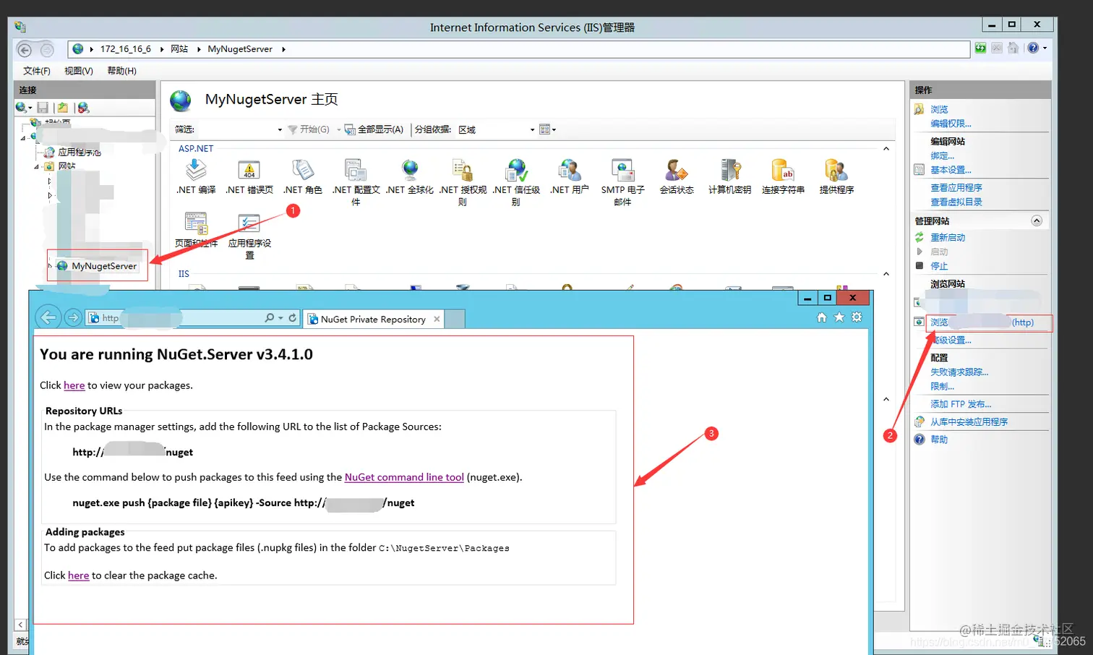This screenshot has width=1093, height=655.
Task: Open the 文件(F) menu
Action: click(x=37, y=71)
